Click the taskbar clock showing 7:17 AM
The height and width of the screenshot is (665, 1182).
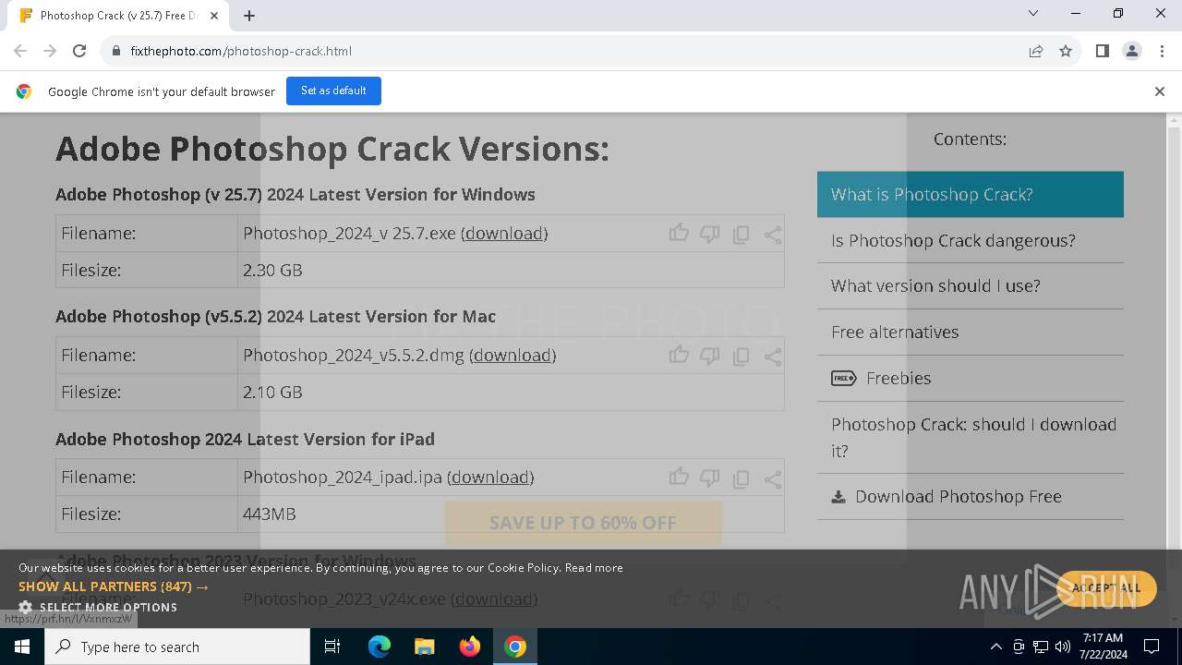[1102, 647]
